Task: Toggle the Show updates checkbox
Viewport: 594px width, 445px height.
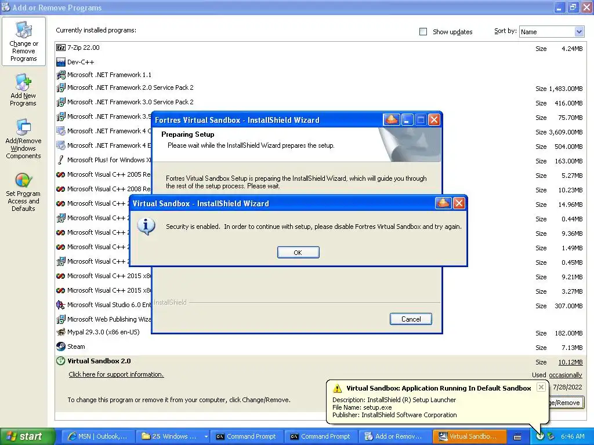Action: 423,32
